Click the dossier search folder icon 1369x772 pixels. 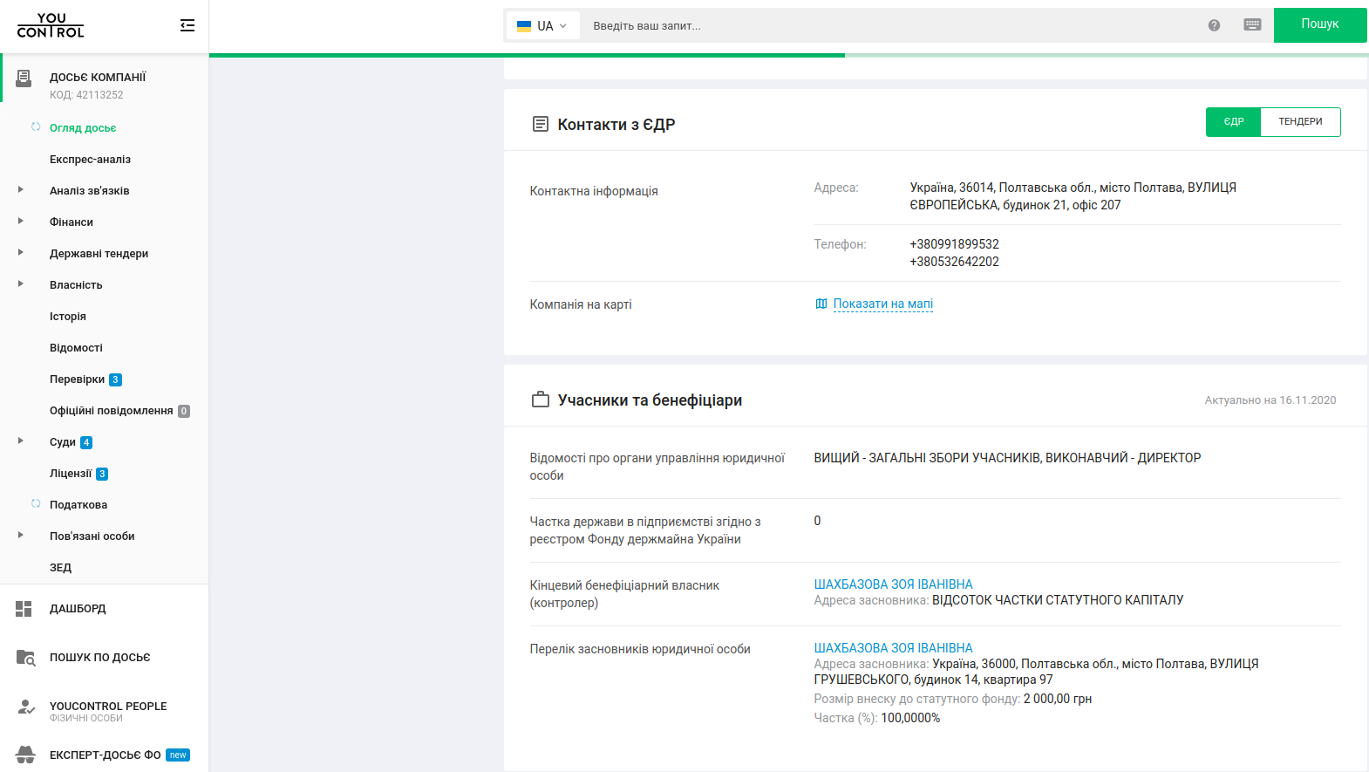click(x=25, y=658)
